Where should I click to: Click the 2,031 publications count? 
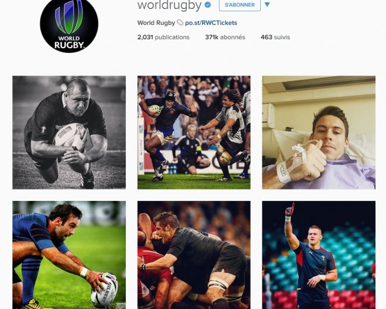tap(163, 37)
